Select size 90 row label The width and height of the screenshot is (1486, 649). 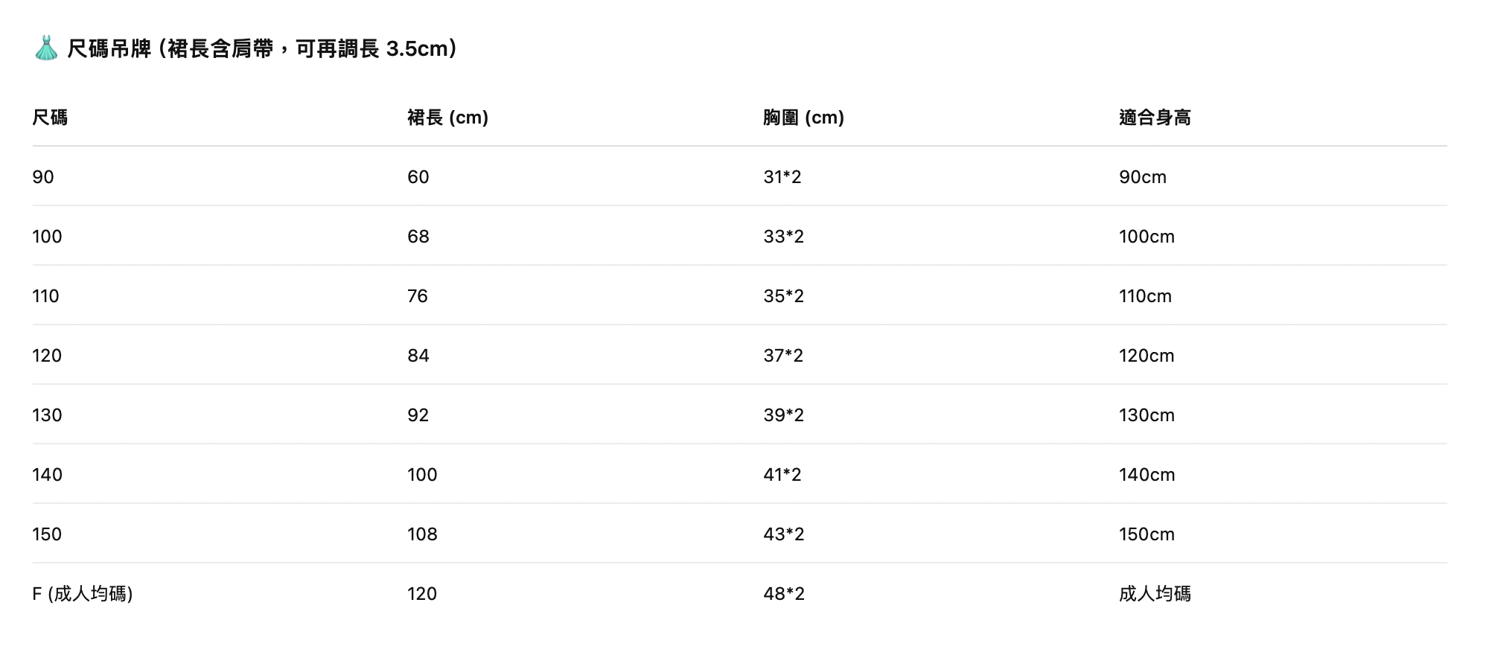pyautogui.click(x=43, y=176)
